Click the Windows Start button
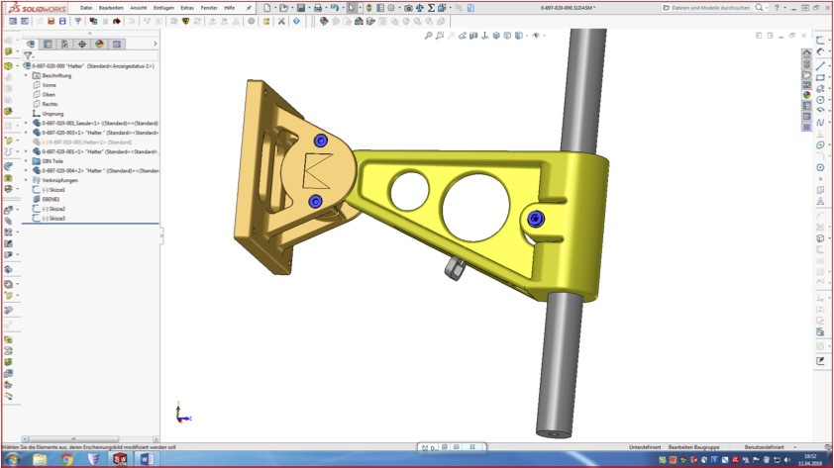The image size is (834, 468). (14, 459)
